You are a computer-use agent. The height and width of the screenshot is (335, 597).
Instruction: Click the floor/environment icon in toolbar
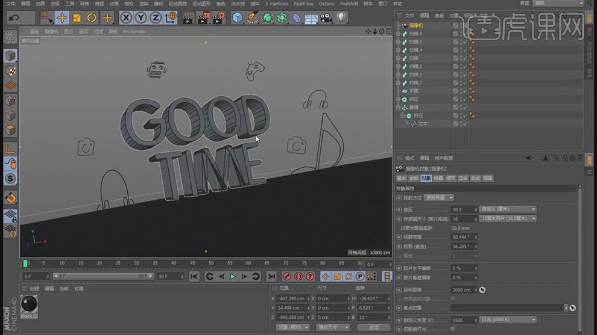pyautogui.click(x=311, y=18)
